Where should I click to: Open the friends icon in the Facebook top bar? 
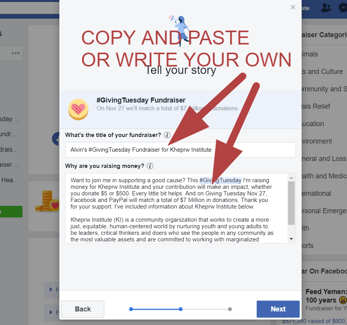click(x=326, y=8)
